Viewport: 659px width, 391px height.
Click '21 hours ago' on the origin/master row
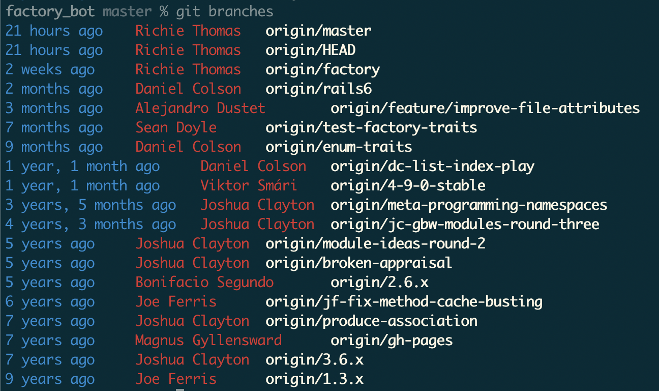54,31
